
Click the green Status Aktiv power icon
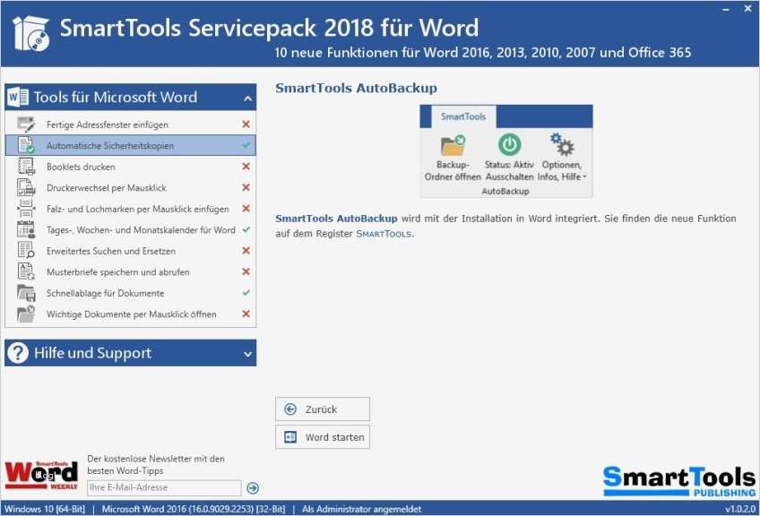point(509,144)
